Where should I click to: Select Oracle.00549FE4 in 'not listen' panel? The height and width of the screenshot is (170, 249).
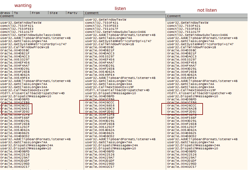tap(182, 78)
